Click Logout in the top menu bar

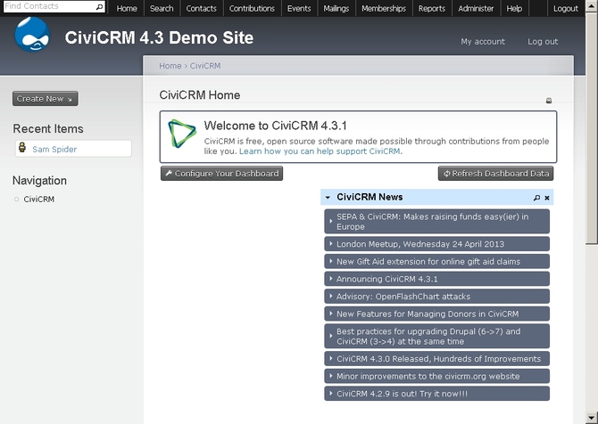coord(566,8)
